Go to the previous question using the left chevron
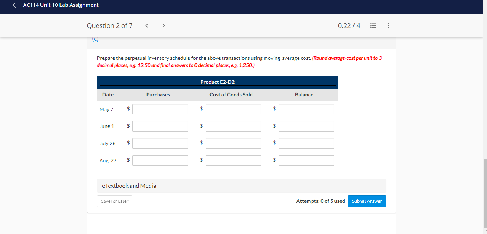The width and height of the screenshot is (487, 234). coord(146,25)
